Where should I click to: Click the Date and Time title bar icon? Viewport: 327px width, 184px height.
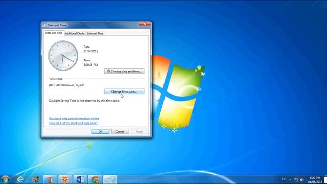44,25
